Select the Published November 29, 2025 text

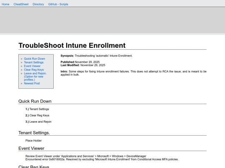tap(80, 62)
